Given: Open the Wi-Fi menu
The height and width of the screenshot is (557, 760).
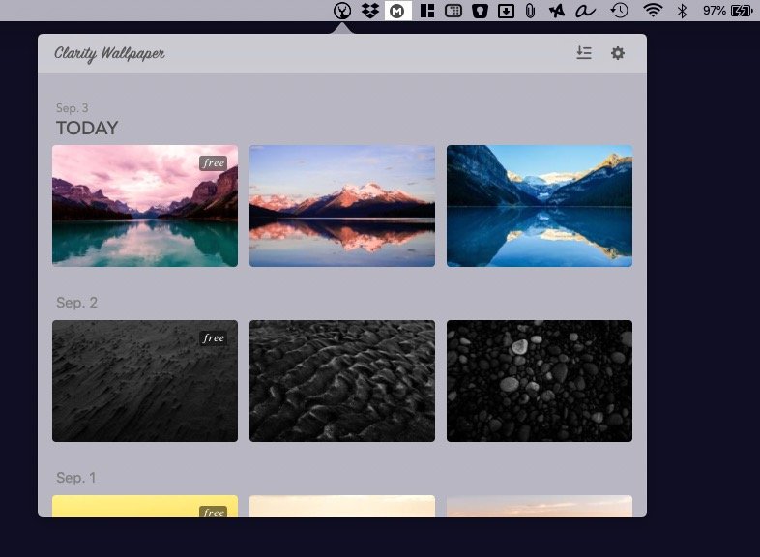Looking at the screenshot, I should coord(653,11).
